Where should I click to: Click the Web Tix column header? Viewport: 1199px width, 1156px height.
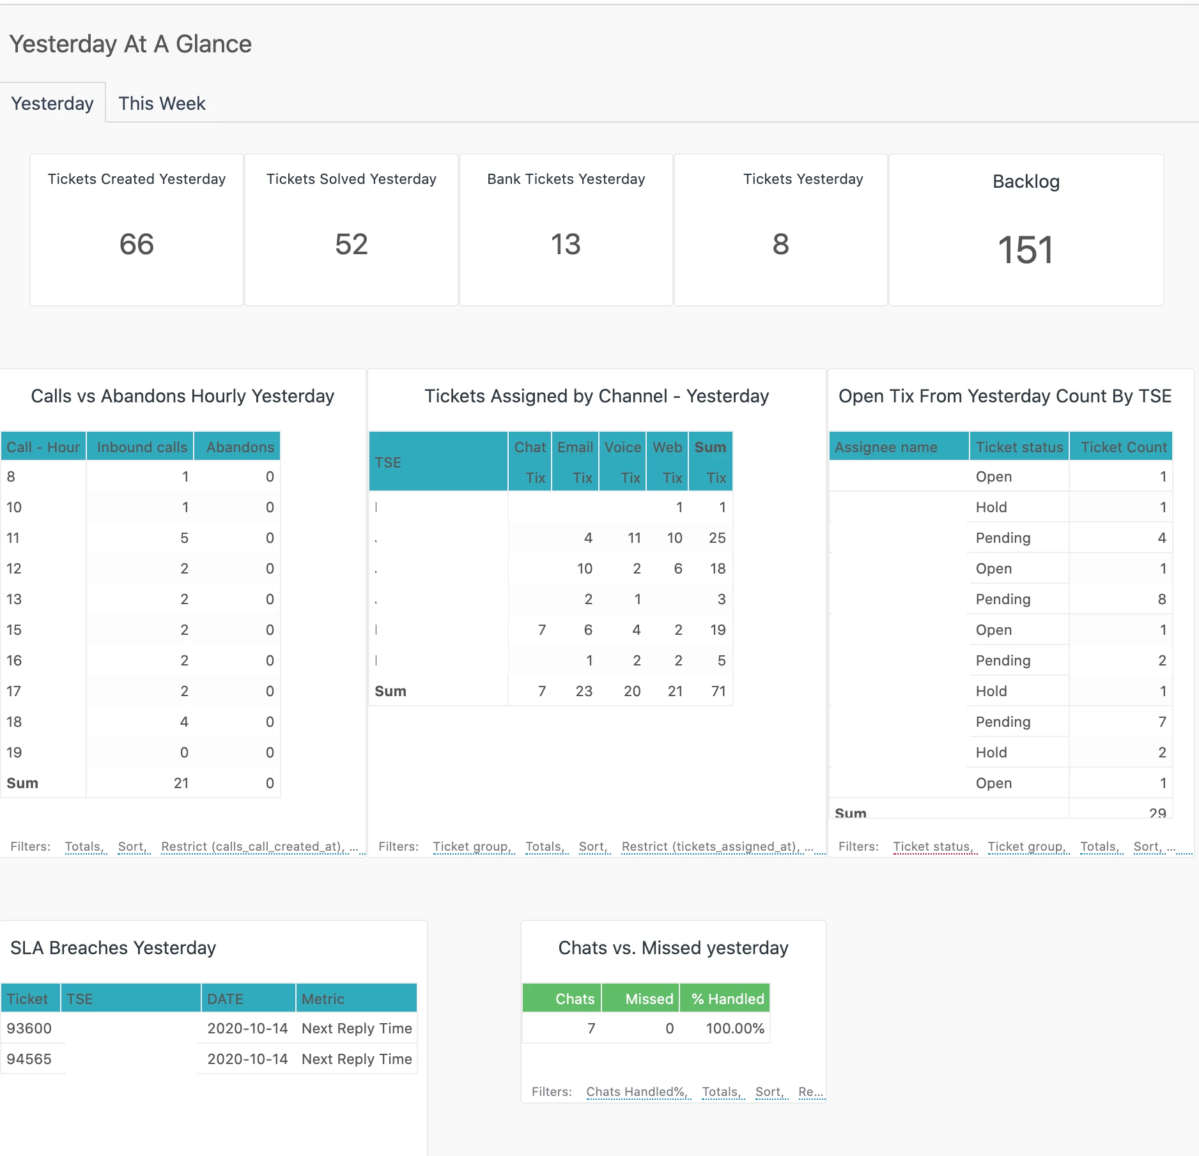coord(667,462)
